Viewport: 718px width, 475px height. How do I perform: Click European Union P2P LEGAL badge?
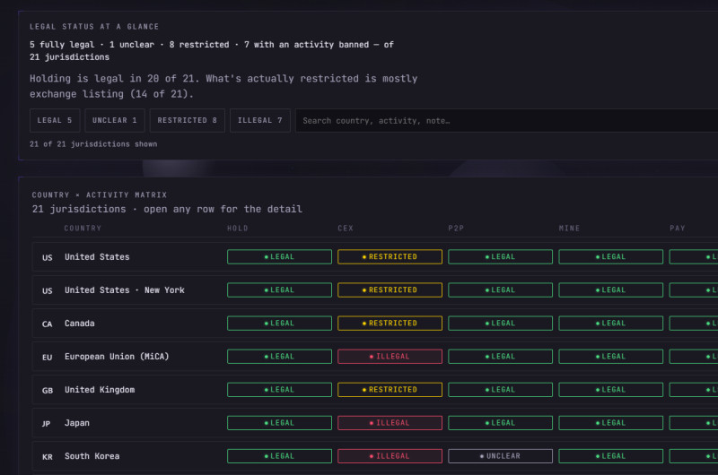[500, 357]
